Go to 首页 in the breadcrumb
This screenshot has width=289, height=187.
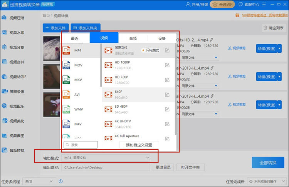coord(46,16)
